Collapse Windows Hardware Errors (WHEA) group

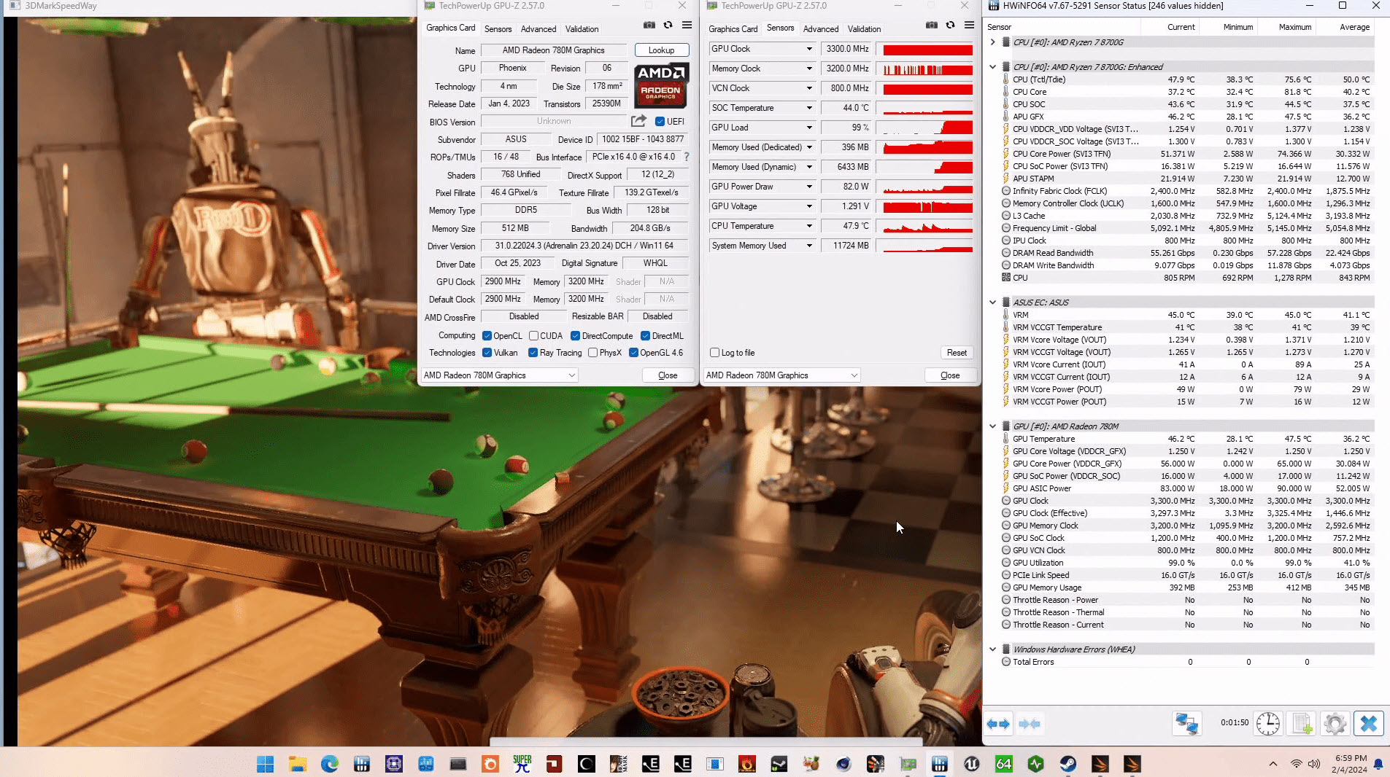(x=992, y=649)
